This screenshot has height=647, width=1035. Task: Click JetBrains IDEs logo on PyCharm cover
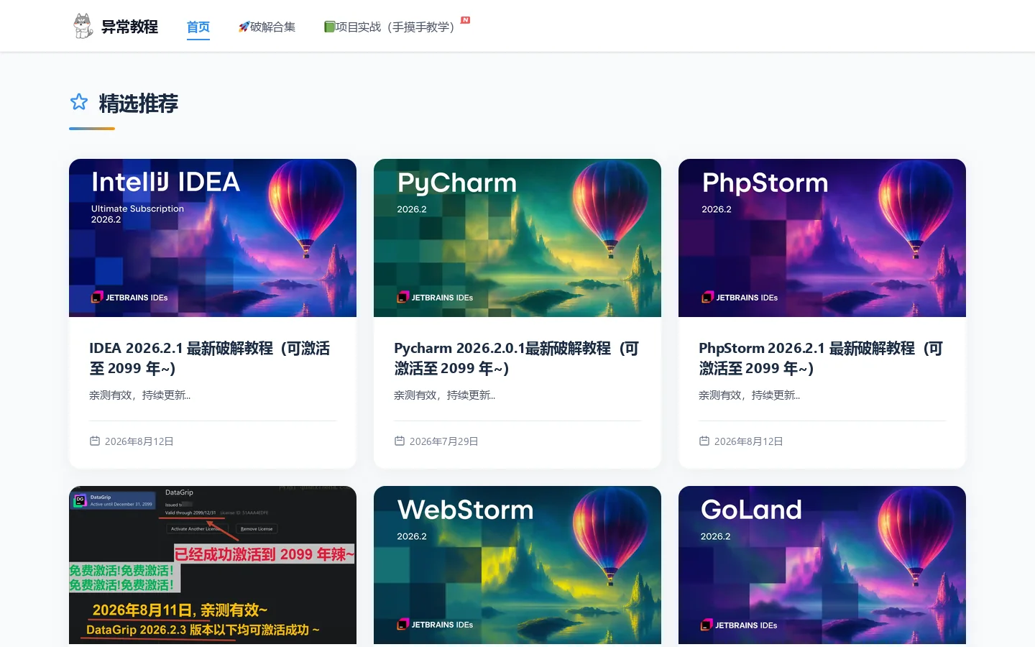click(435, 298)
